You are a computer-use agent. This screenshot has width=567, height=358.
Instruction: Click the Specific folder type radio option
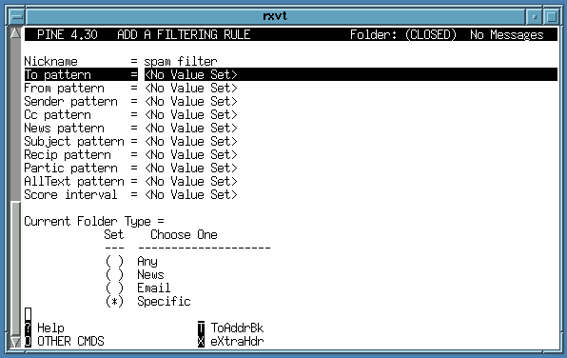point(114,302)
